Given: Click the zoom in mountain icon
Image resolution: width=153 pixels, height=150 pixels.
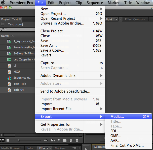Looking at the screenshot, I should click(45, 140).
